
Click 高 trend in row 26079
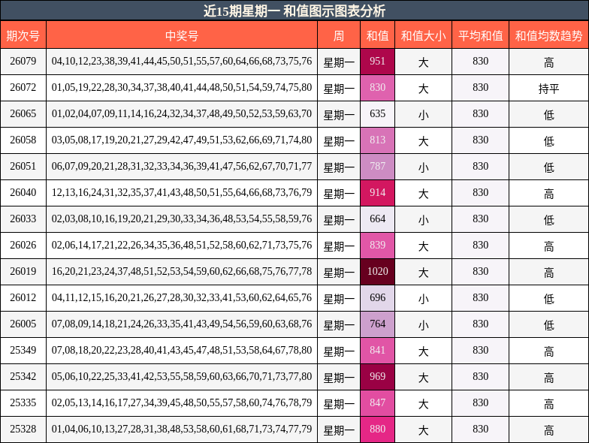pyautogui.click(x=548, y=62)
